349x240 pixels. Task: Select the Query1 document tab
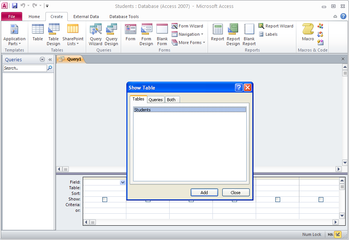(x=71, y=59)
